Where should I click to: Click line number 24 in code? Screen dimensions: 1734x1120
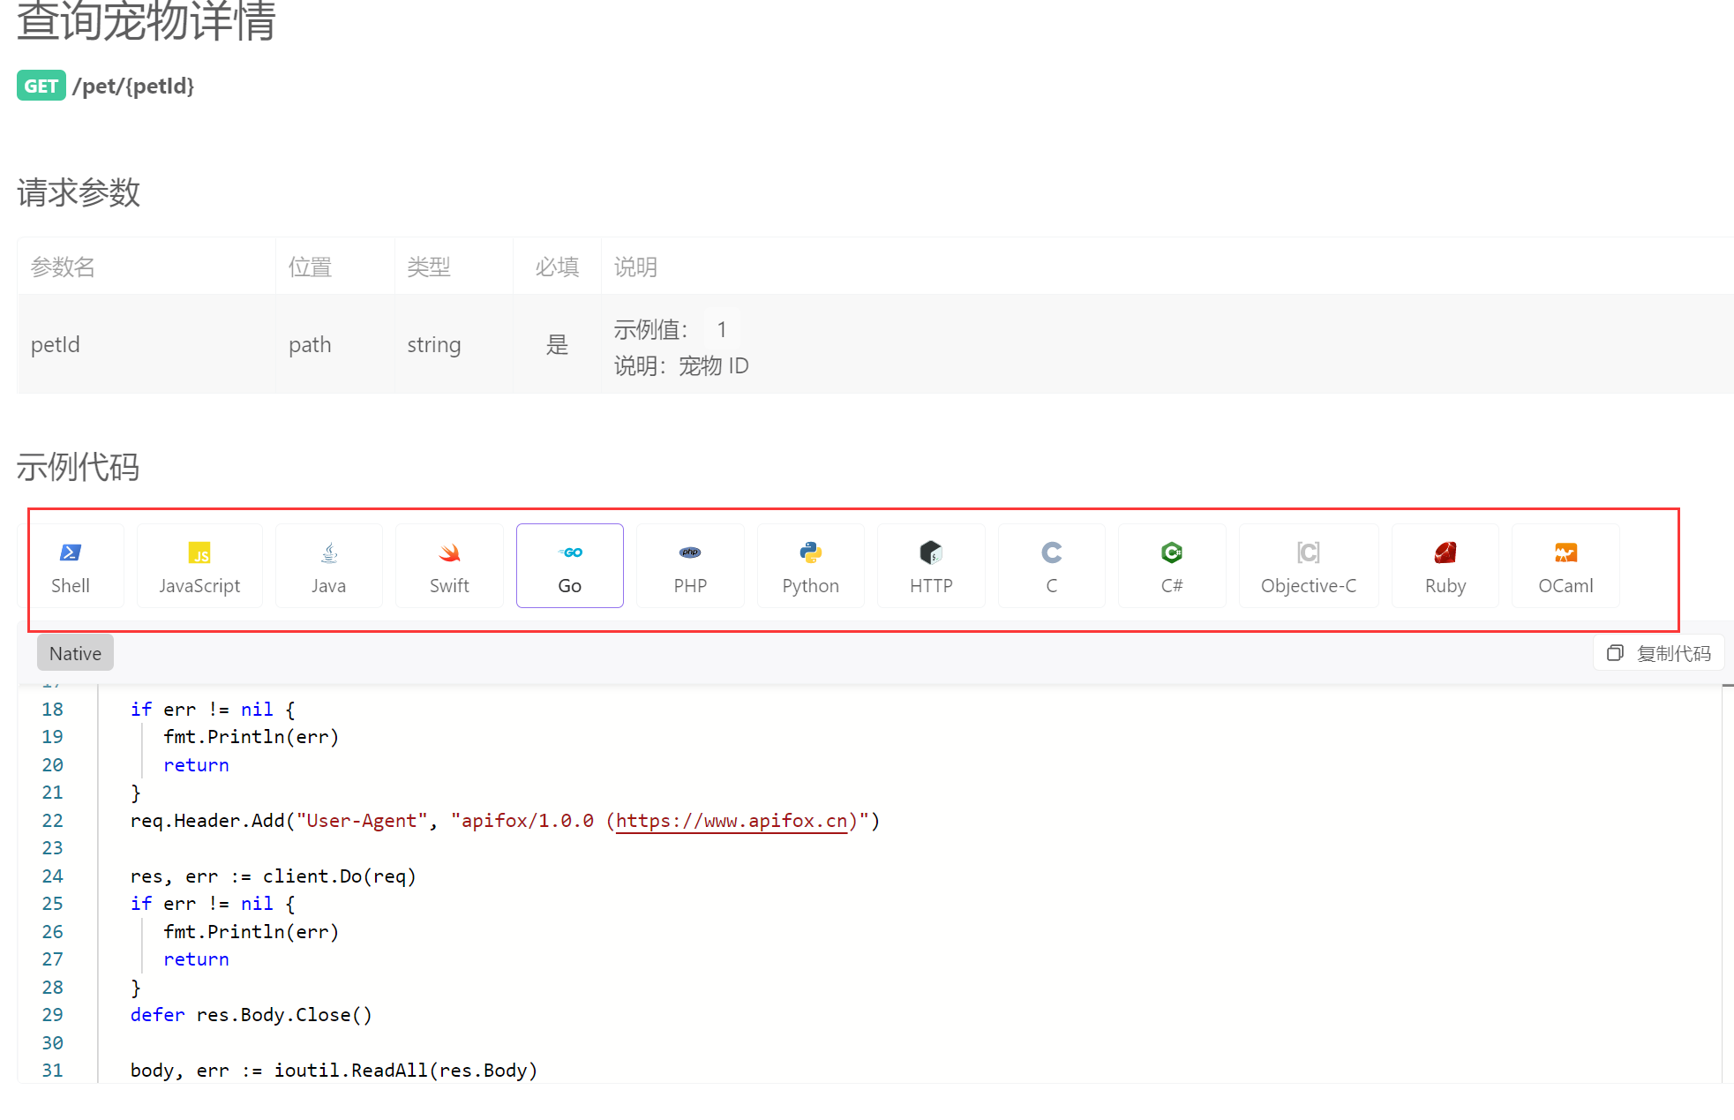pyautogui.click(x=52, y=876)
